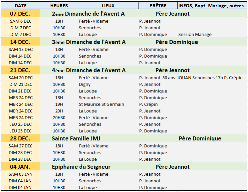248x192 pixels.
Task: Click the 14 DEC. section date cell
Action: pyautogui.click(x=20, y=42)
